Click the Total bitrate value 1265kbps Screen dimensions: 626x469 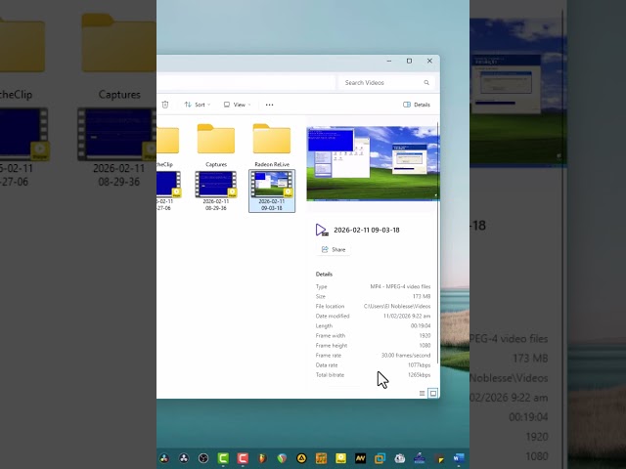pyautogui.click(x=420, y=375)
